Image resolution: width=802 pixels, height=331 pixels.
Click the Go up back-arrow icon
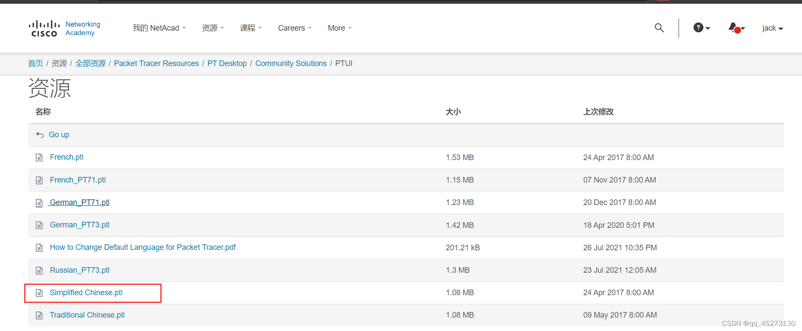tap(40, 135)
